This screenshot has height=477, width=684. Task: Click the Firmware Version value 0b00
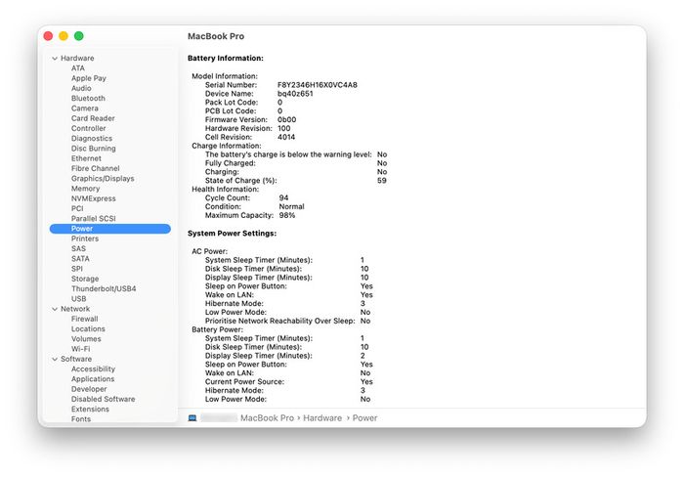coord(286,120)
